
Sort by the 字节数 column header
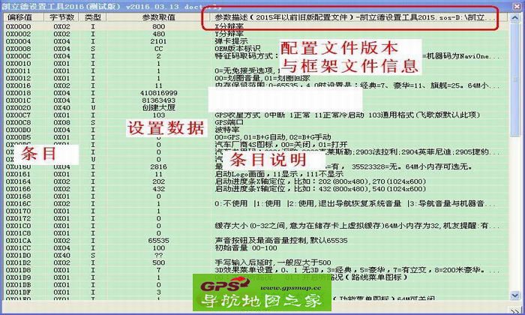click(x=61, y=16)
